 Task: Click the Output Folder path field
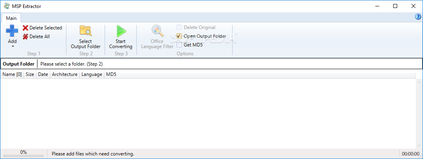(x=229, y=64)
